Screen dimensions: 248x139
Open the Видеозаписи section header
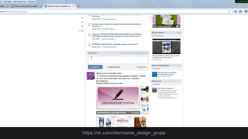158,32
